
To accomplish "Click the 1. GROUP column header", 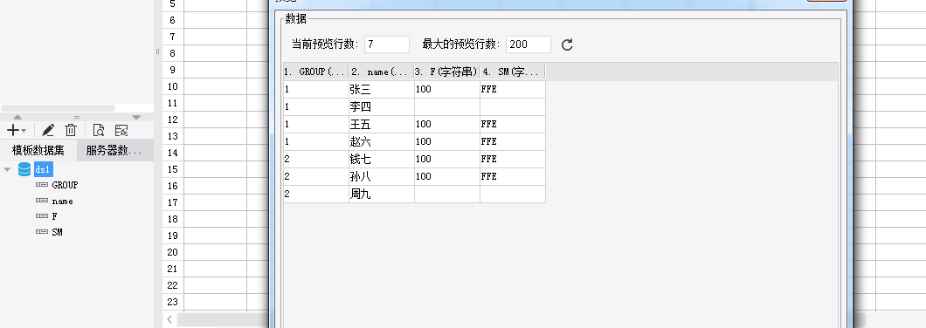I will pos(316,72).
